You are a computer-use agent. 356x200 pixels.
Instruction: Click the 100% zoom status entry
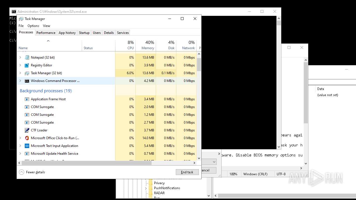click(x=233, y=174)
